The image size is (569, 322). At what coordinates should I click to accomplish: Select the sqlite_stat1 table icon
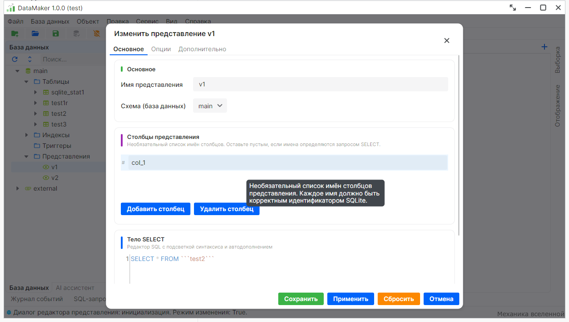coord(46,92)
